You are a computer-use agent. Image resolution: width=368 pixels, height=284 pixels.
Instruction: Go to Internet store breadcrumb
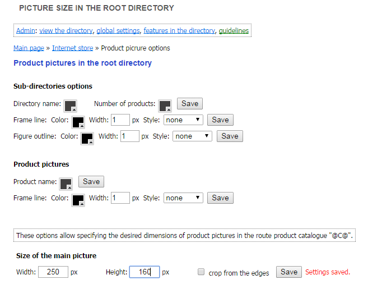(72, 48)
